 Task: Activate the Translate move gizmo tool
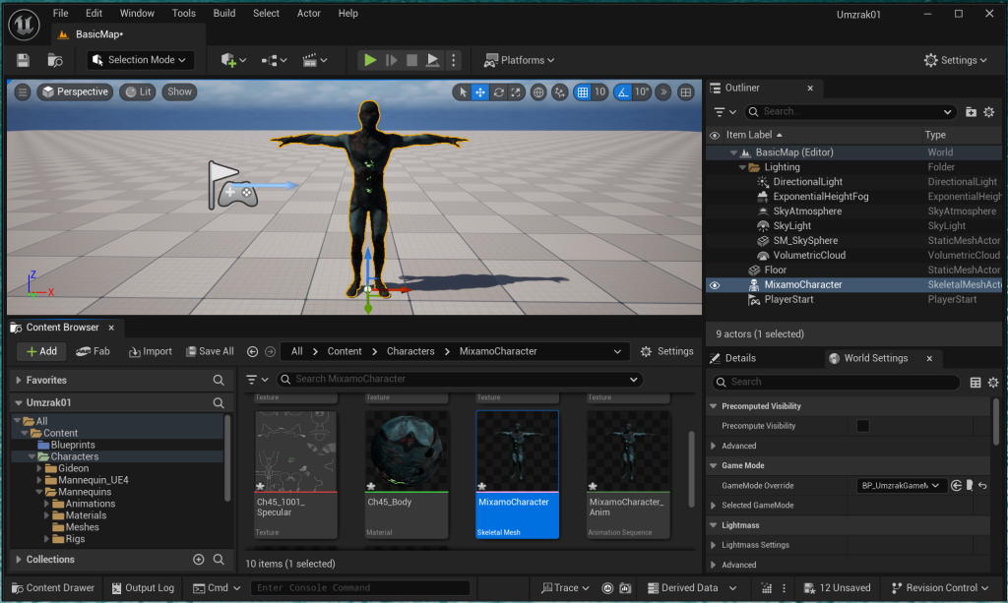click(480, 92)
